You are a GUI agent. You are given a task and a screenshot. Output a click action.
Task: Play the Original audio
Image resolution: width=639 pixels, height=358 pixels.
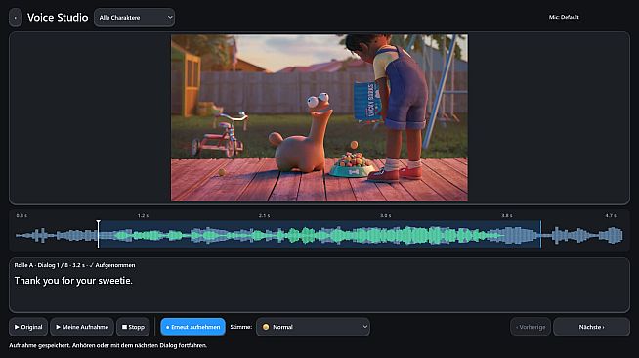click(x=28, y=327)
